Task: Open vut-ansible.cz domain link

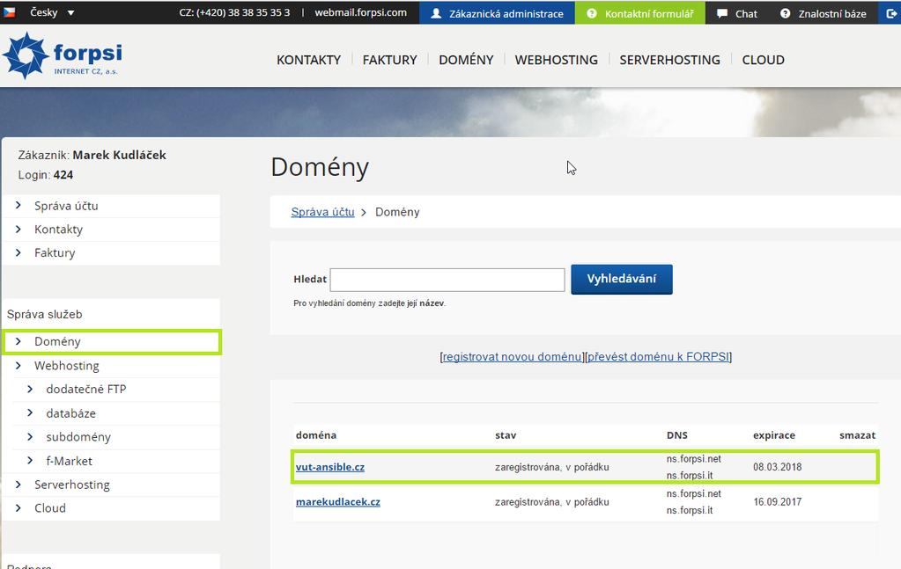Action: pyautogui.click(x=329, y=467)
